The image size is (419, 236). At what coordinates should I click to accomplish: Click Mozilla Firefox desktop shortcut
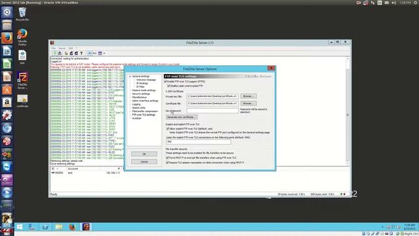point(22,37)
